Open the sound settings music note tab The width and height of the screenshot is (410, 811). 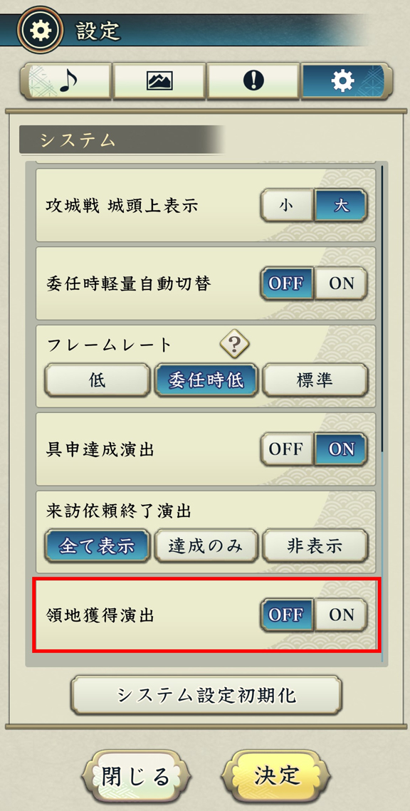(66, 80)
